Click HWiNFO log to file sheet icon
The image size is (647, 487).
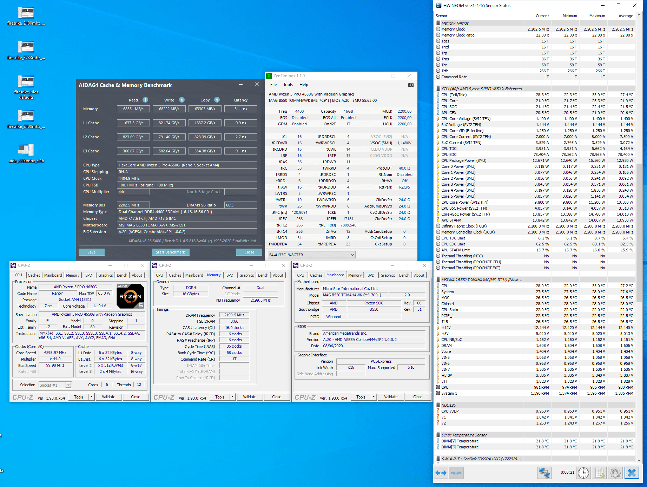(x=600, y=473)
